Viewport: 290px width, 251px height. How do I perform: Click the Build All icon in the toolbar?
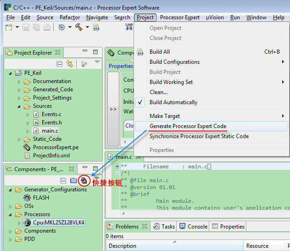point(96,28)
